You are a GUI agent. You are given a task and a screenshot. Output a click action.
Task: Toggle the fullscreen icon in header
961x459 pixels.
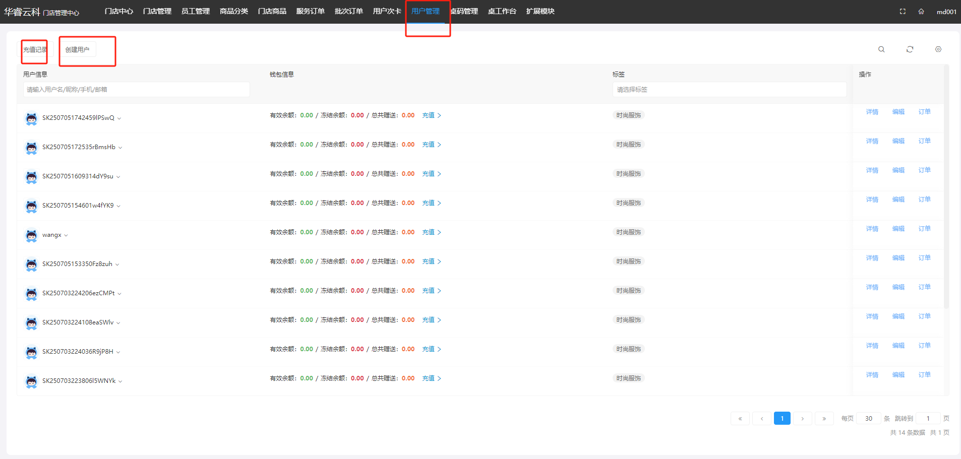(x=903, y=12)
